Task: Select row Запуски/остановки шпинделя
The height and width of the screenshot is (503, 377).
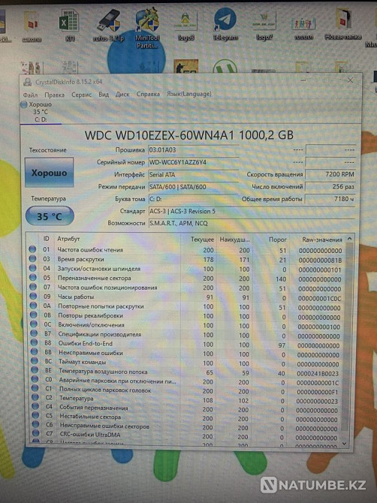Action: (x=186, y=269)
